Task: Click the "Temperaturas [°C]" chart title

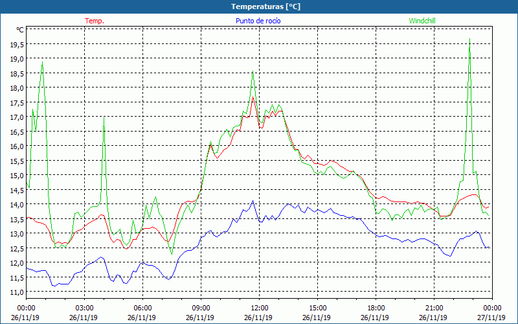Action: tap(265, 6)
